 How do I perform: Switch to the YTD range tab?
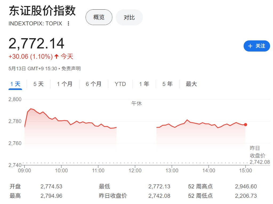click(120, 84)
